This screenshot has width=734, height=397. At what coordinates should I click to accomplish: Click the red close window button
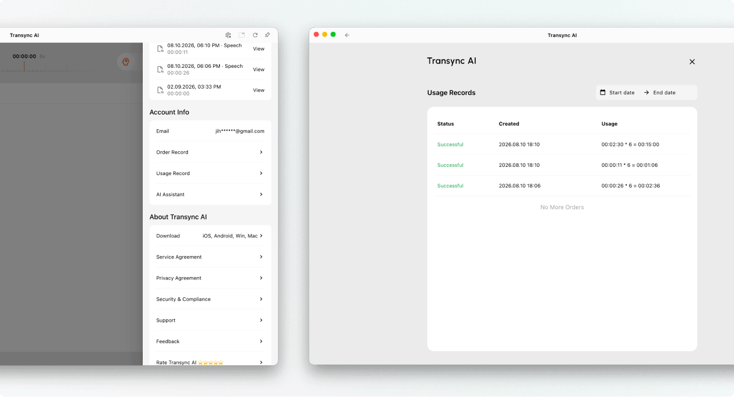click(316, 35)
